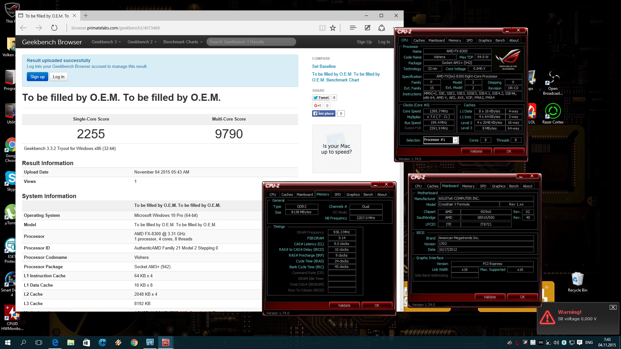Open Windows Store from the taskbar

coord(86,343)
